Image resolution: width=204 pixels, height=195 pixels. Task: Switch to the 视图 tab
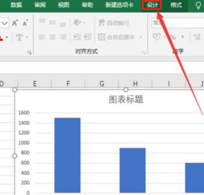[x=64, y=5]
